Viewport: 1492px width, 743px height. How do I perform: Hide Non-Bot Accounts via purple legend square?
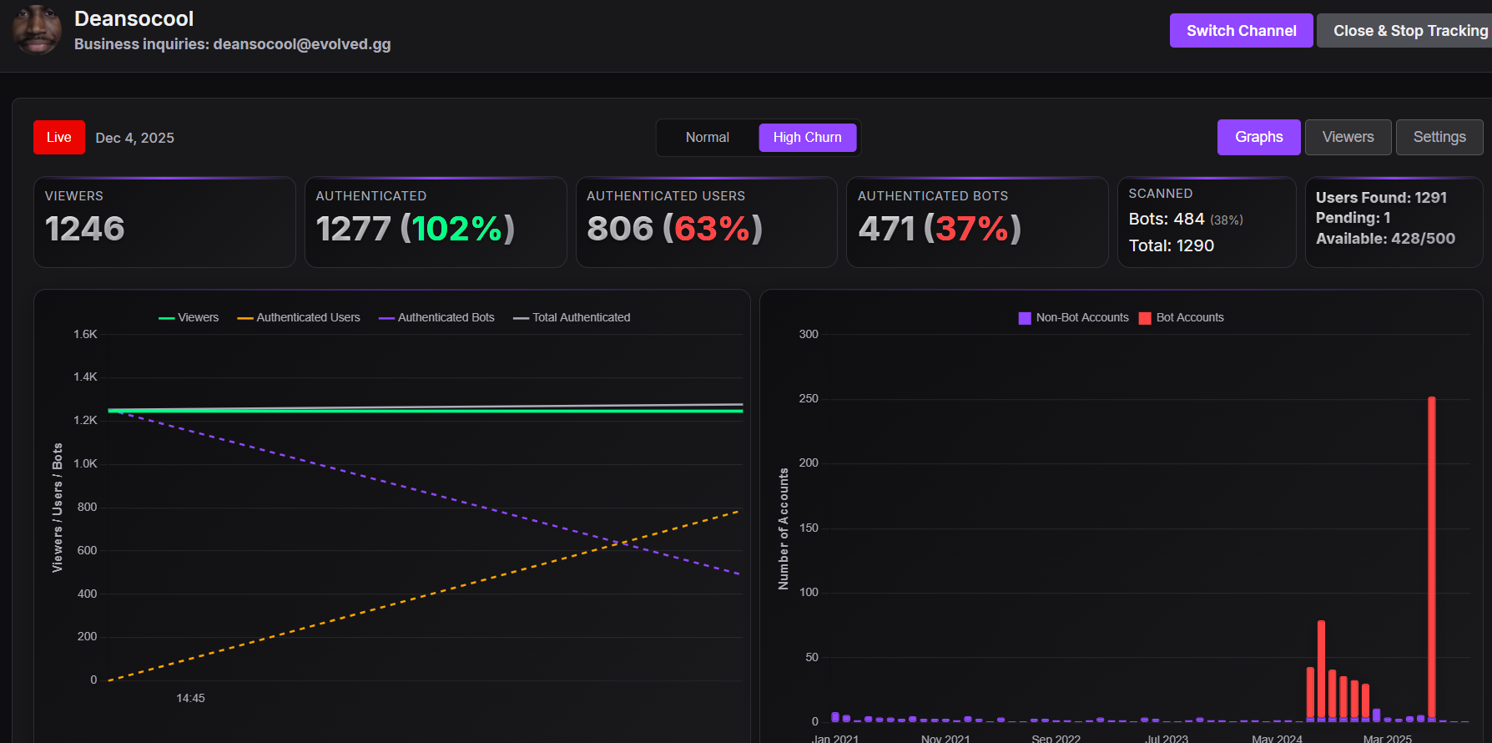click(x=1025, y=318)
